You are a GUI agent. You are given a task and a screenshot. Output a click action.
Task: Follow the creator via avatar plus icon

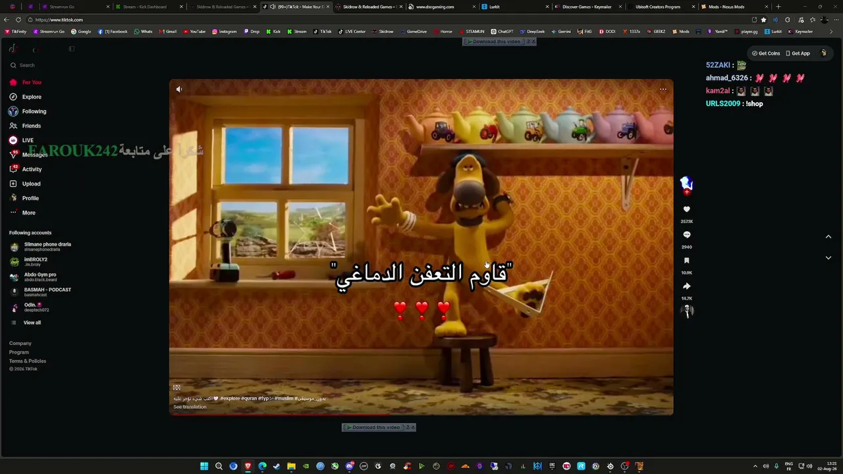tap(686, 192)
